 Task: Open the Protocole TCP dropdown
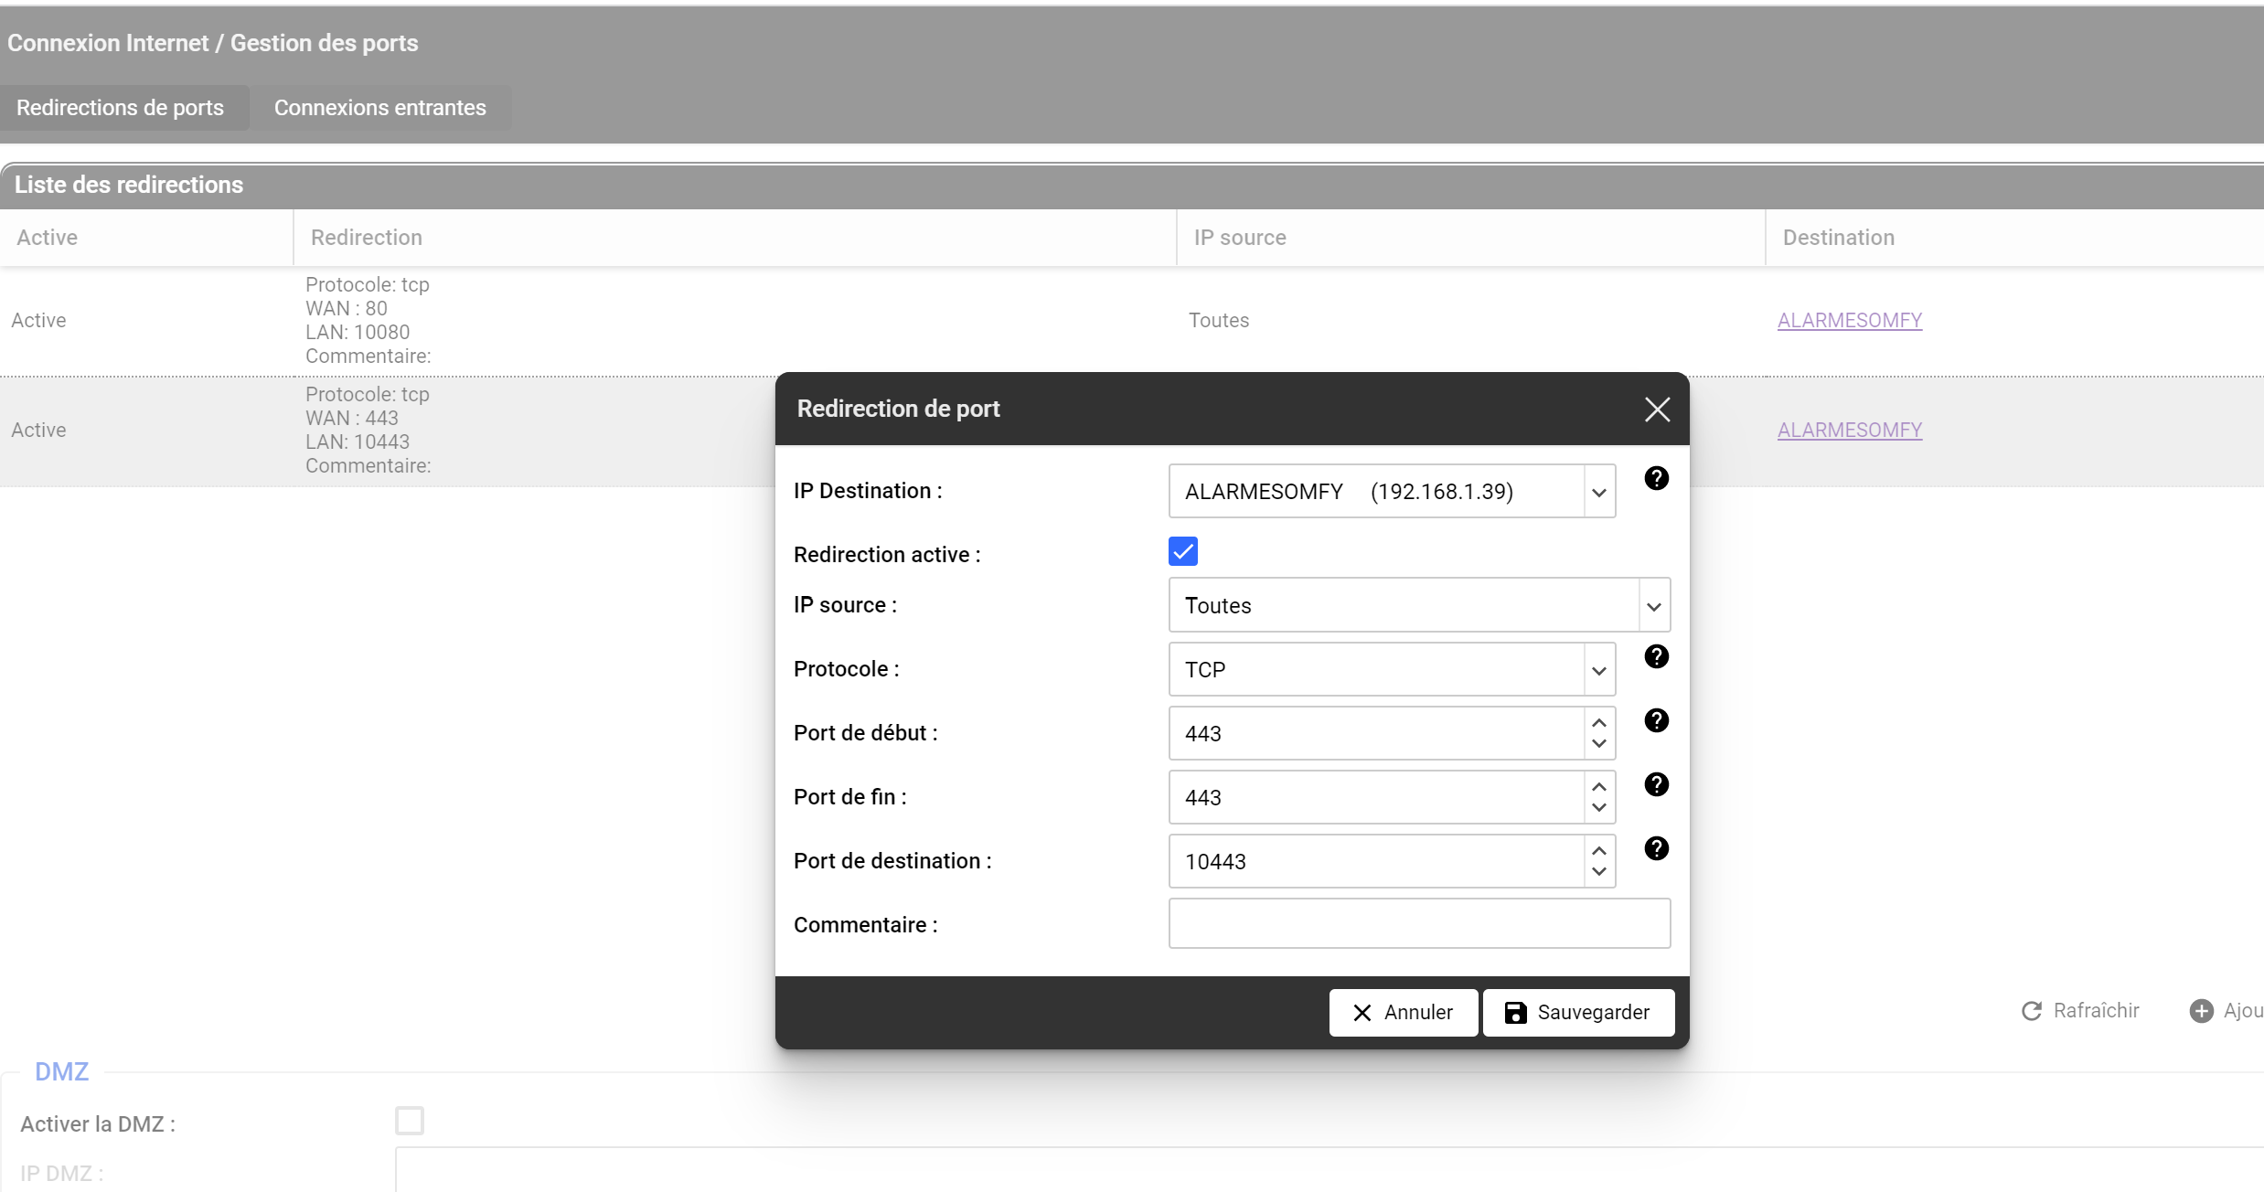point(1598,670)
